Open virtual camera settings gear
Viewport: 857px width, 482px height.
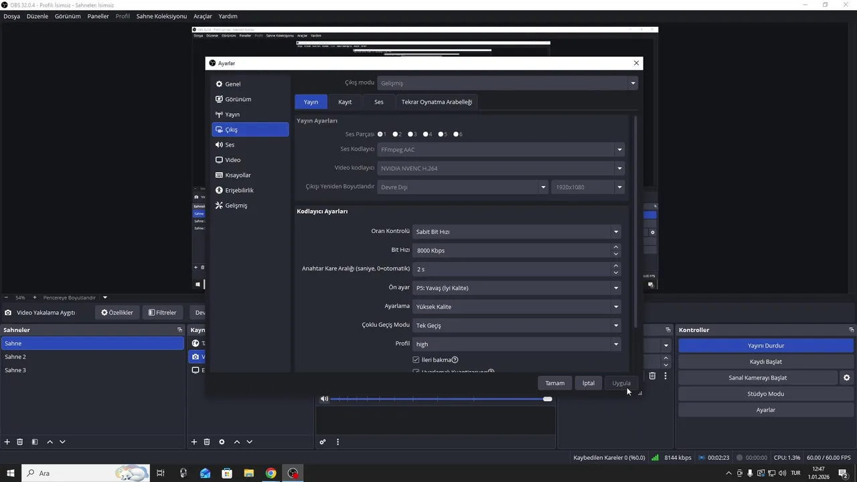coord(847,378)
